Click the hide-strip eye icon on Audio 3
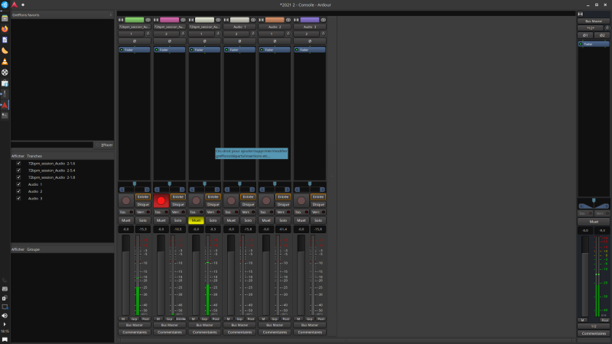Image resolution: width=612 pixels, height=344 pixels. coord(322,19)
